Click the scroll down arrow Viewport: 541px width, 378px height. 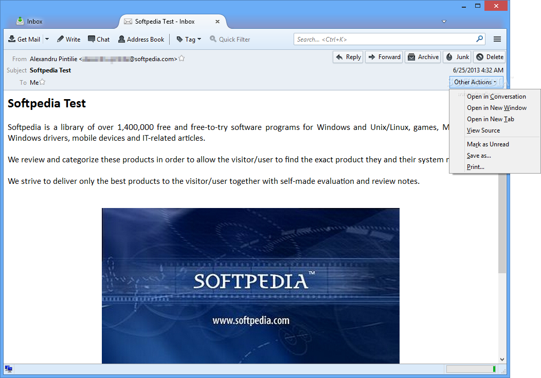[x=502, y=360]
